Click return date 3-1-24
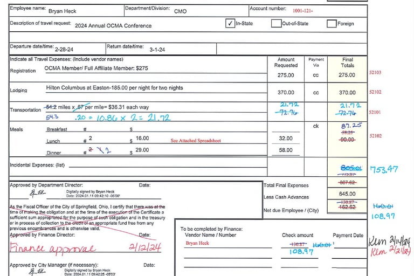Screen dimensions: 414x276 click(157, 50)
